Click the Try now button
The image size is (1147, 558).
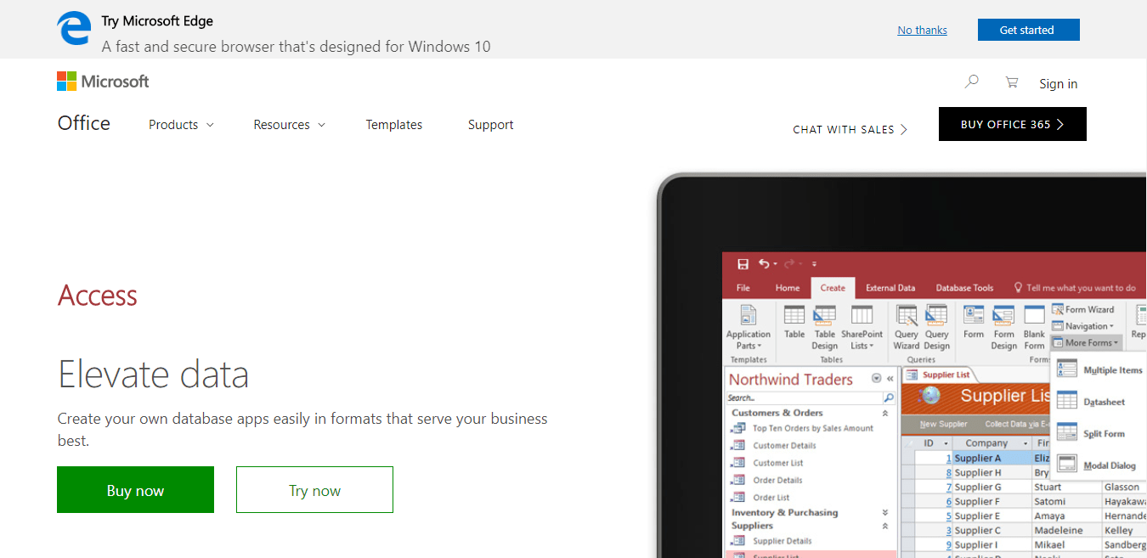pos(314,489)
